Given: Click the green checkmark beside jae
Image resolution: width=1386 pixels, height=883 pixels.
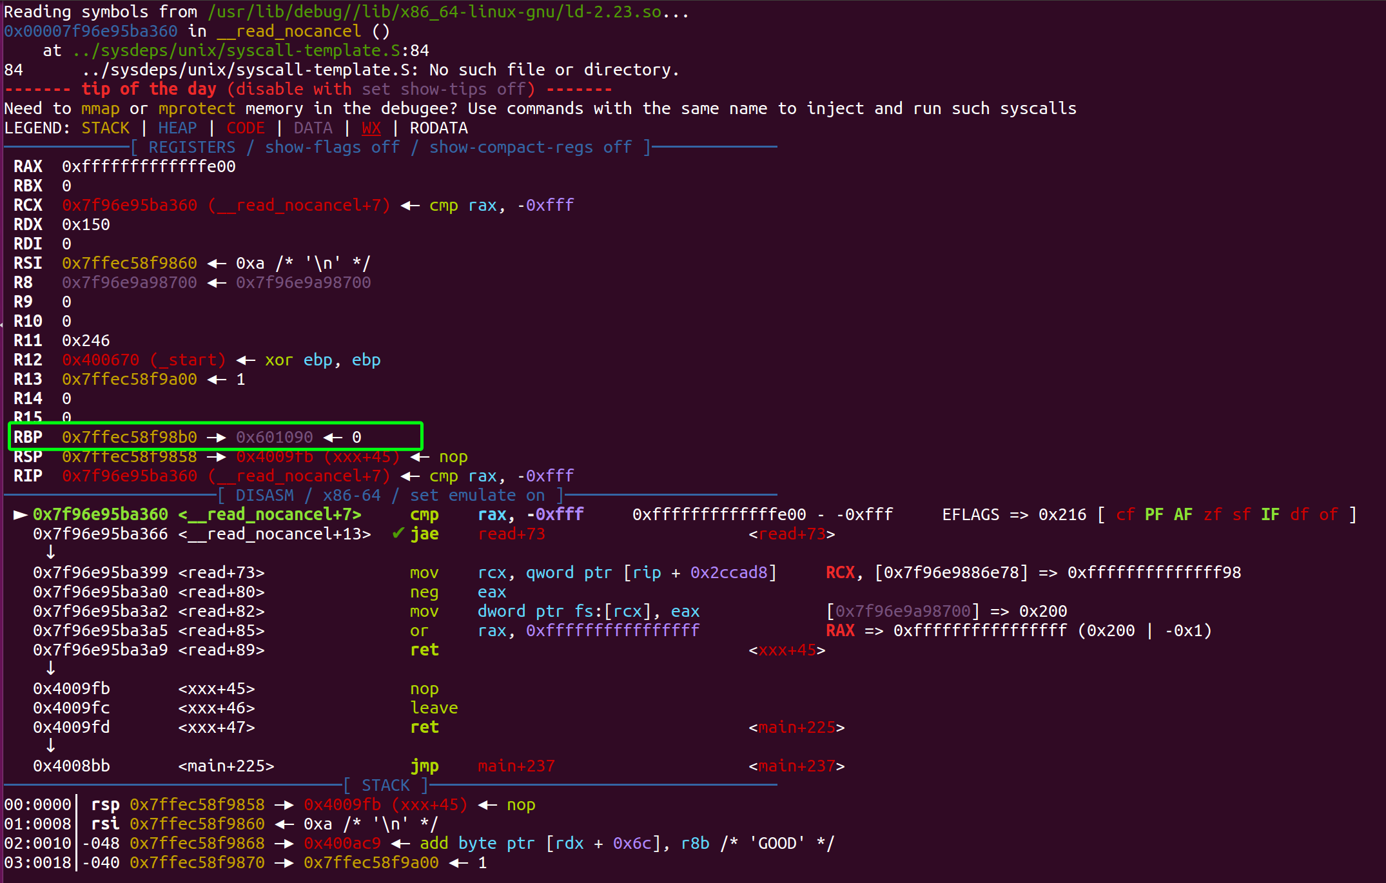Looking at the screenshot, I should (x=398, y=534).
